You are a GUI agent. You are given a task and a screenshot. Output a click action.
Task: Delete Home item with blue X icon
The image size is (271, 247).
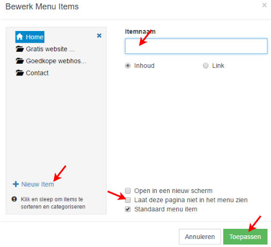click(99, 36)
